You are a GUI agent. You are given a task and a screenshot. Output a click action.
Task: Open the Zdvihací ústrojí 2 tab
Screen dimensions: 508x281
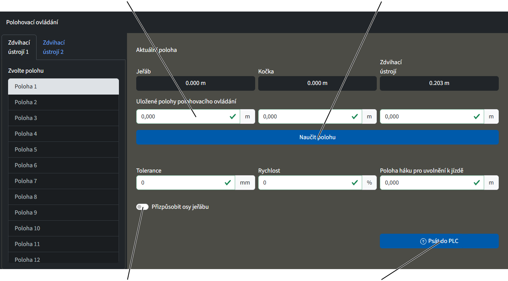[53, 47]
